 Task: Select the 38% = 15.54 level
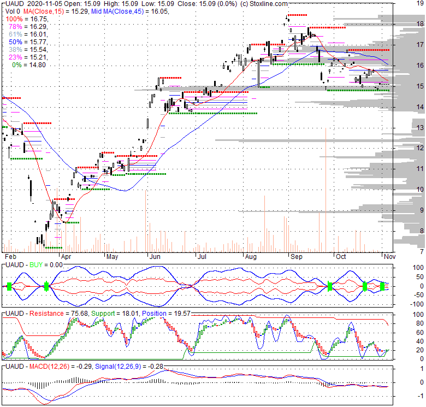(28, 50)
